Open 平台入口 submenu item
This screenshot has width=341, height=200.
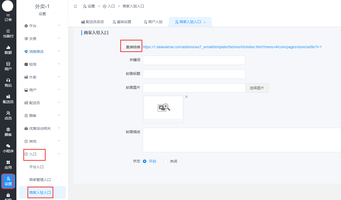[36, 167]
